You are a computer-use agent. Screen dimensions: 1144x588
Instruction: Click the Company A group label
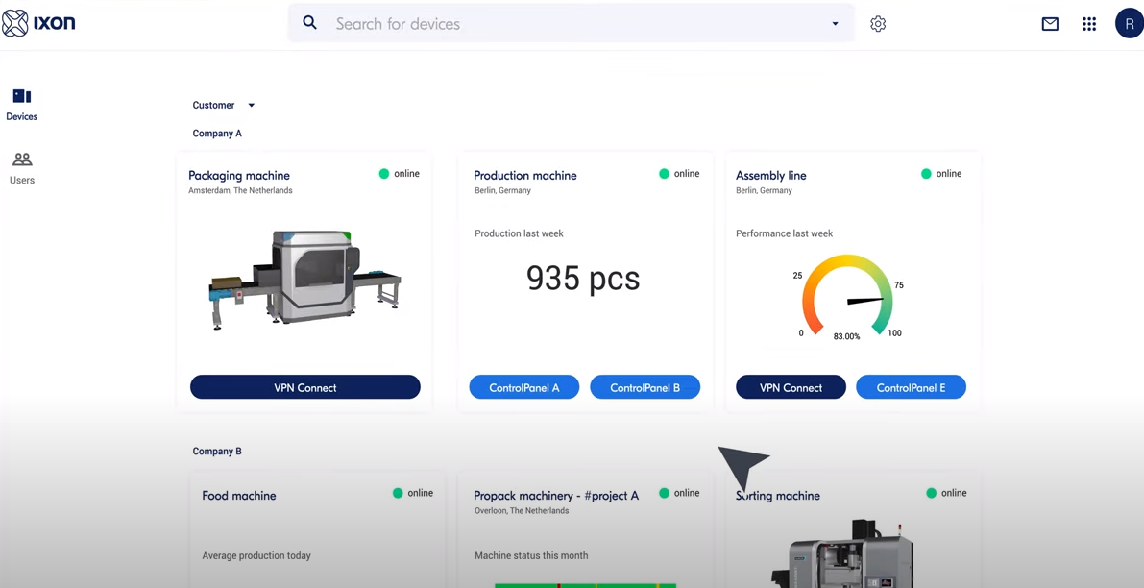click(x=217, y=134)
